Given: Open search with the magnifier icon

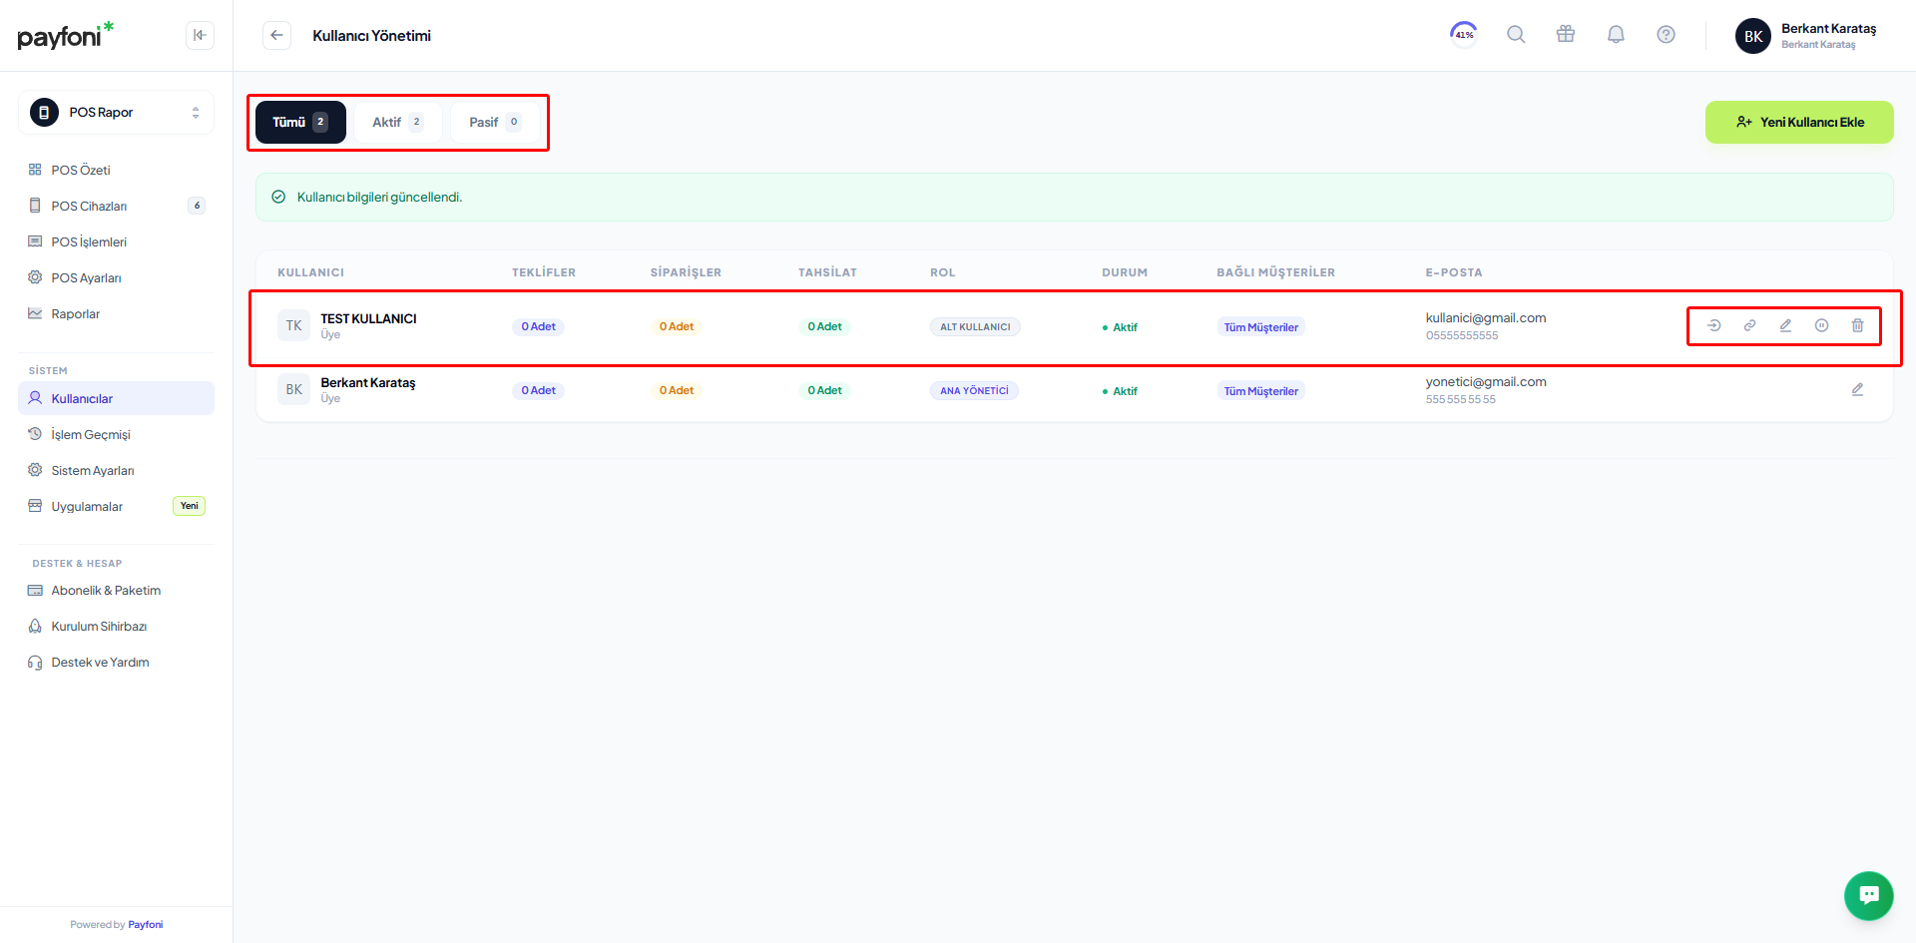Looking at the screenshot, I should pyautogui.click(x=1516, y=34).
